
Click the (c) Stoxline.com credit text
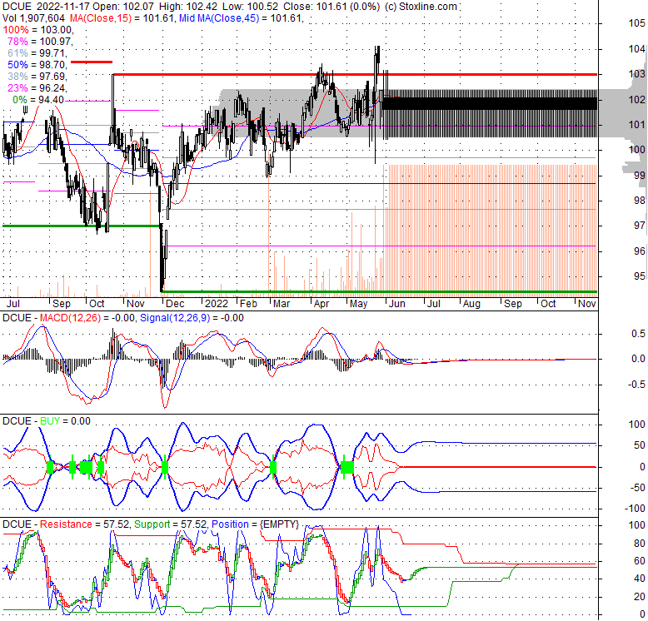[x=421, y=7]
